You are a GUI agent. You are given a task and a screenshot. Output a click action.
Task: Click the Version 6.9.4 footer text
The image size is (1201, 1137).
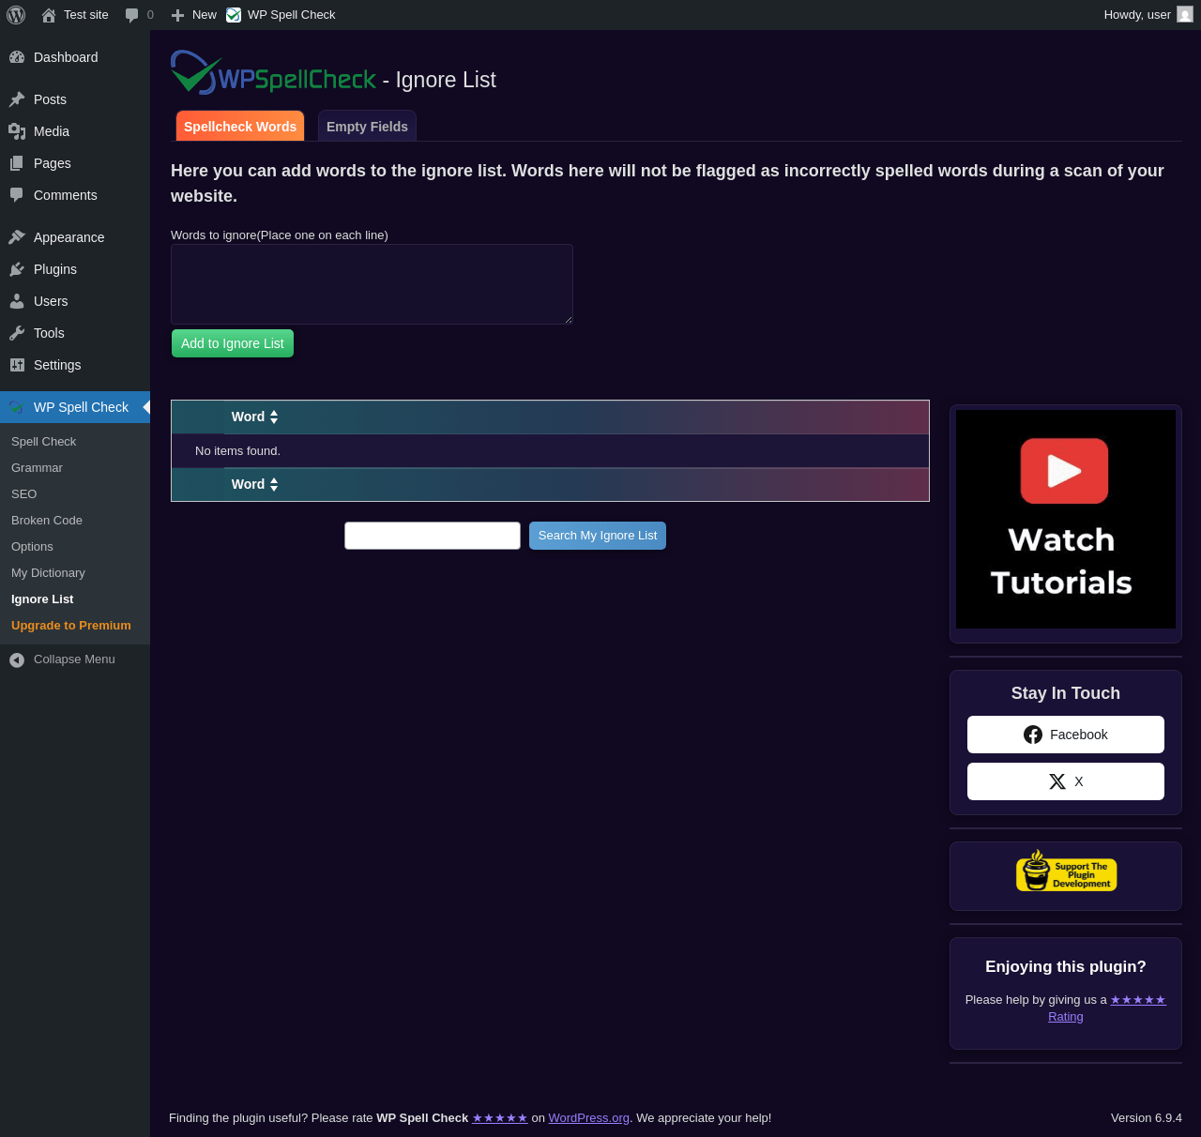click(x=1147, y=1118)
